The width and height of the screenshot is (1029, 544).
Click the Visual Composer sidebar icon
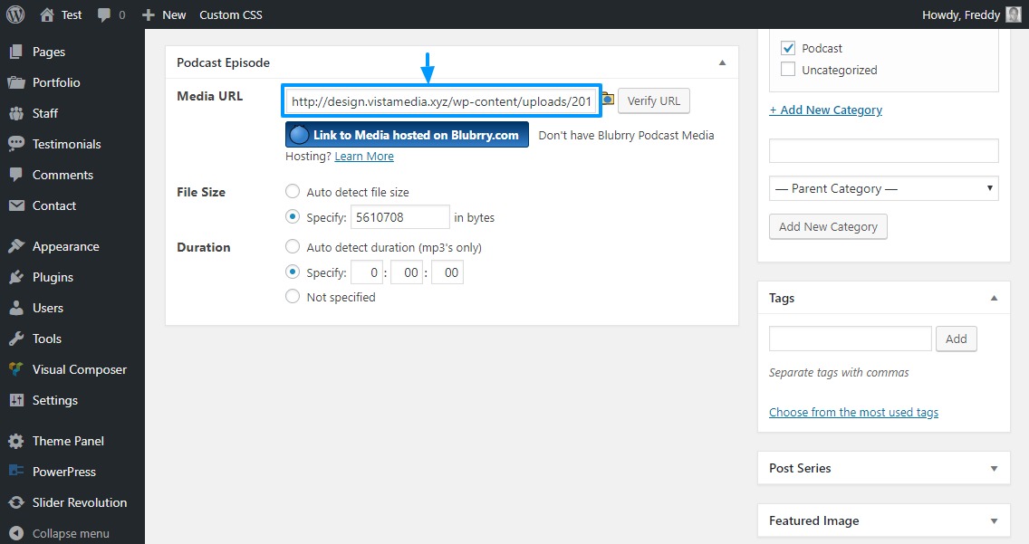(16, 369)
